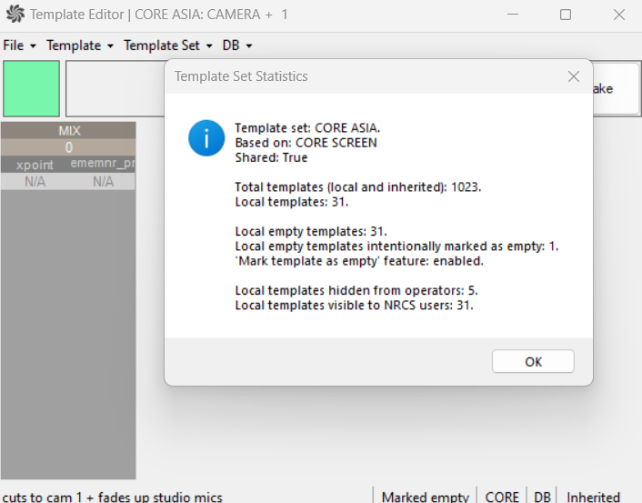Select the N/A cell under ememnr_pr
The height and width of the screenshot is (503, 642).
(x=103, y=181)
